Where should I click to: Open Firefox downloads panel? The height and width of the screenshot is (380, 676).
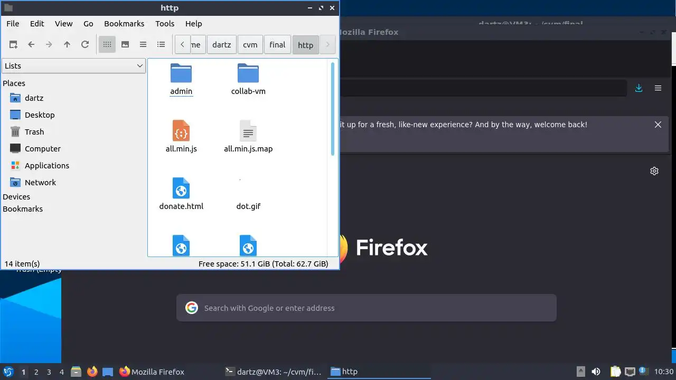pos(639,88)
